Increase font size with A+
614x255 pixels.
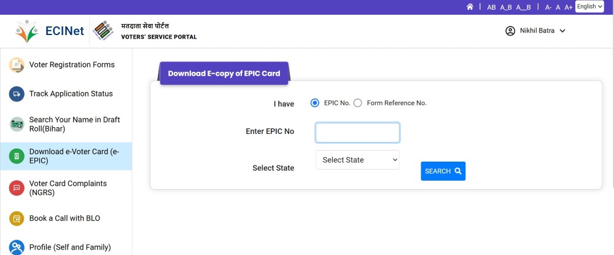(x=569, y=7)
